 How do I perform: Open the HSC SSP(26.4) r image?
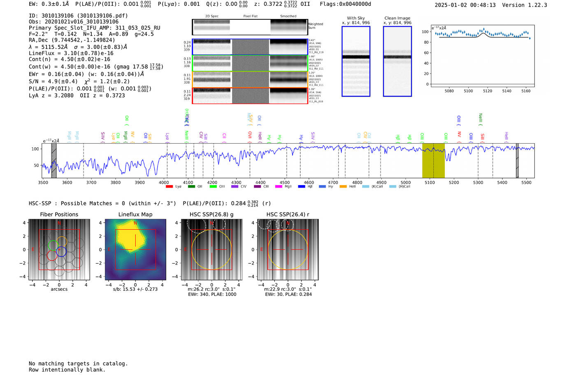click(x=288, y=250)
